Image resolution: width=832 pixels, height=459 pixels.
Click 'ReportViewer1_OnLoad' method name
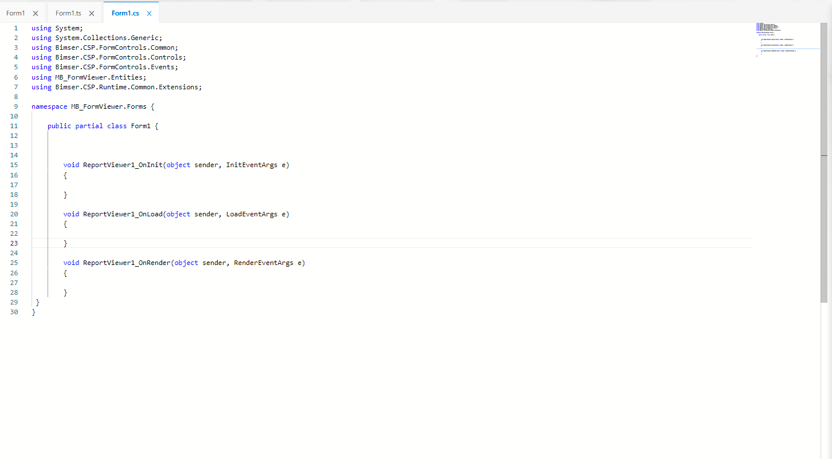pos(123,214)
